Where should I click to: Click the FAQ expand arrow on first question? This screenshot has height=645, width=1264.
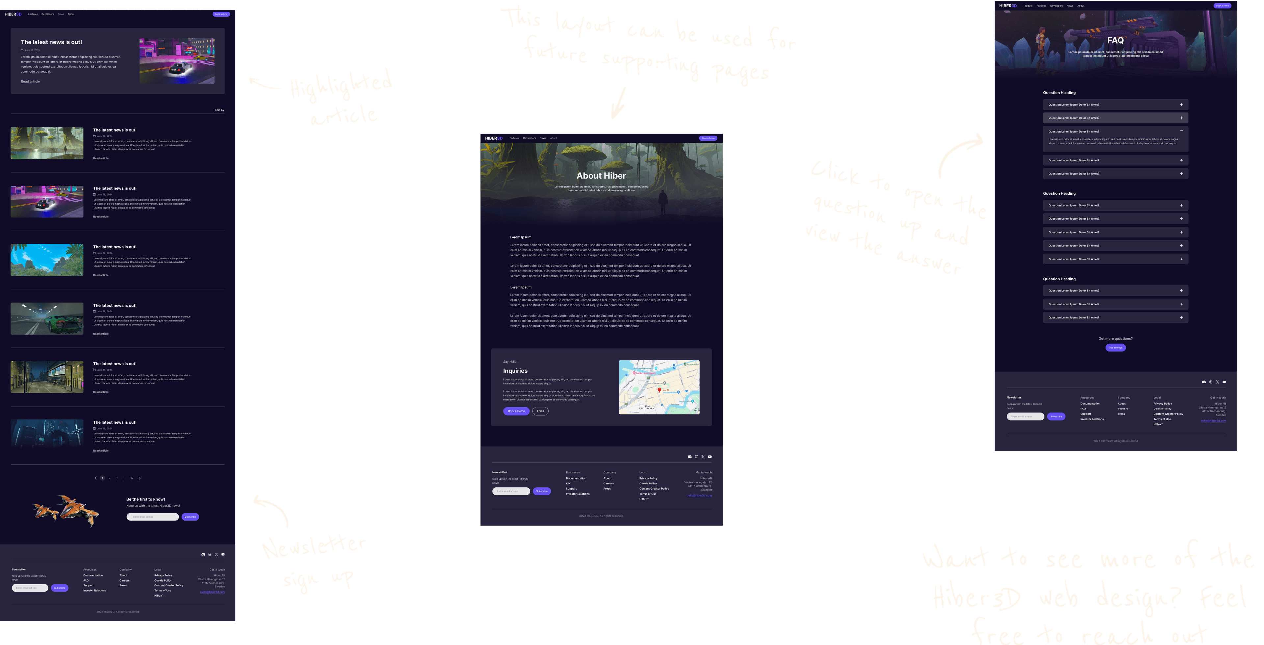pyautogui.click(x=1182, y=105)
